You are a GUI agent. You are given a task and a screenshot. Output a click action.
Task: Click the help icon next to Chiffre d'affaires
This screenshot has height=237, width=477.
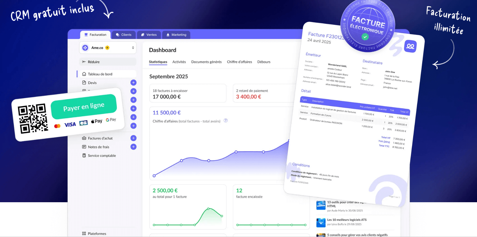pos(225,121)
